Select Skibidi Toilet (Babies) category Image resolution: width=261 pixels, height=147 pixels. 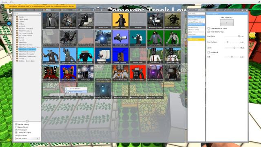point(25,45)
